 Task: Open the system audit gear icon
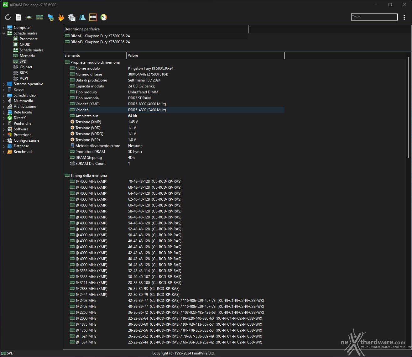(x=72, y=17)
